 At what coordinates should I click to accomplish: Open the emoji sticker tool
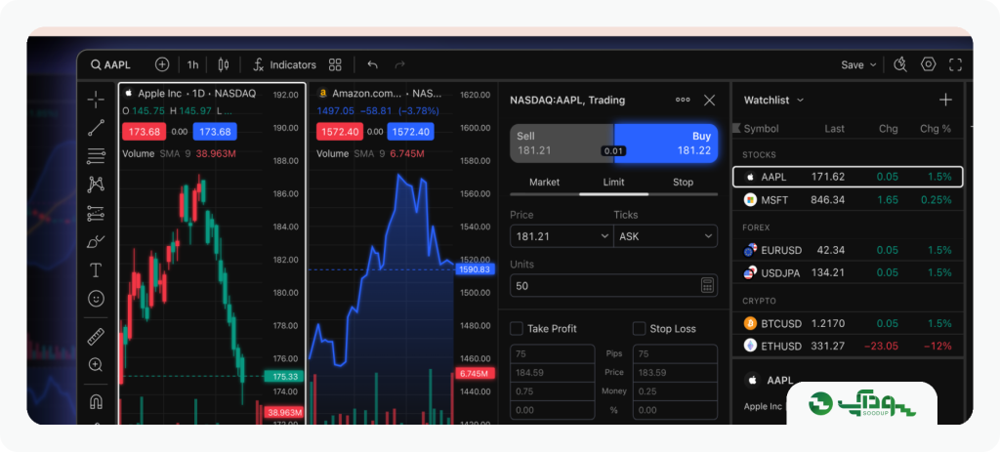pyautogui.click(x=96, y=299)
